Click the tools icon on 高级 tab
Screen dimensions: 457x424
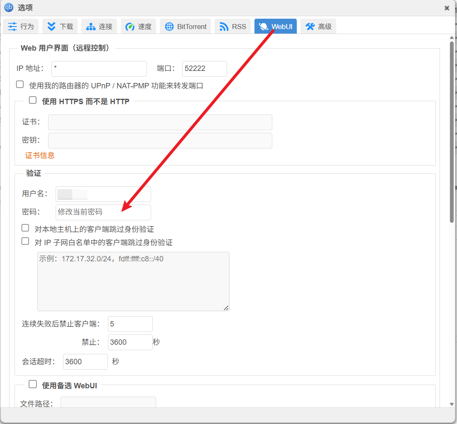(x=310, y=27)
